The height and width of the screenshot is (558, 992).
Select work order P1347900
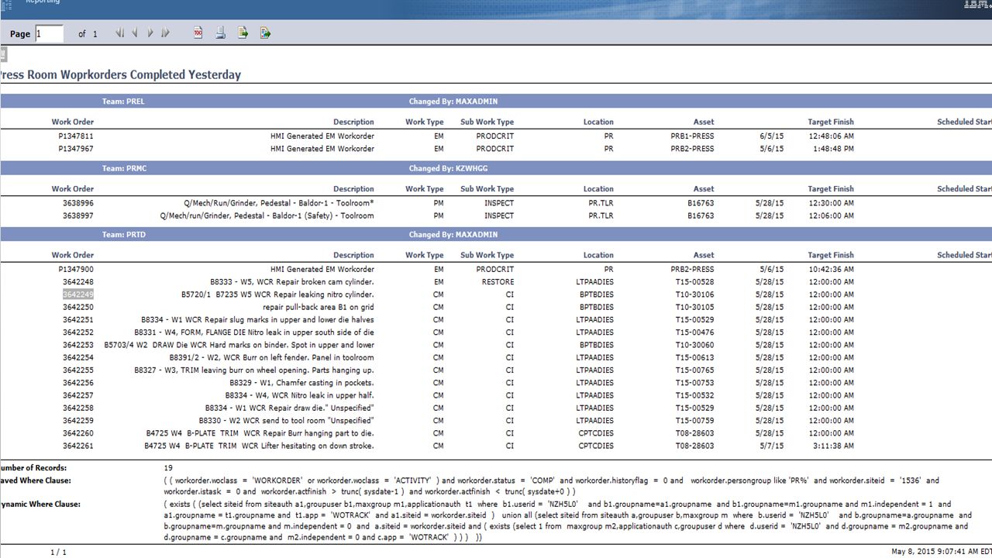76,269
